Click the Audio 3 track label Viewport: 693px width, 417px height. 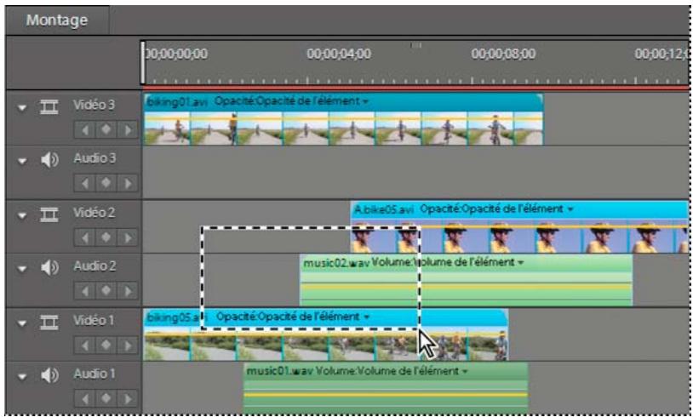(x=94, y=158)
